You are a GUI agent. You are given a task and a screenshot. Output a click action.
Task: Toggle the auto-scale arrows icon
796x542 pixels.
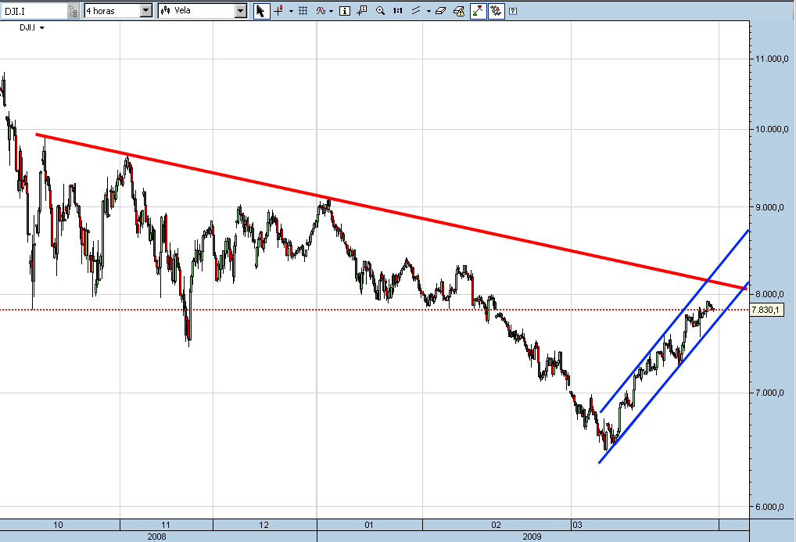(479, 11)
